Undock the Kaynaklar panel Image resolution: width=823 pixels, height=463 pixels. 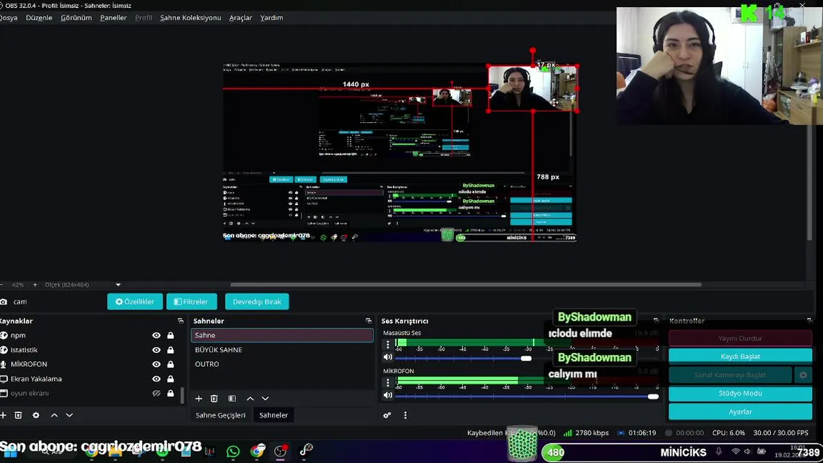(x=181, y=321)
